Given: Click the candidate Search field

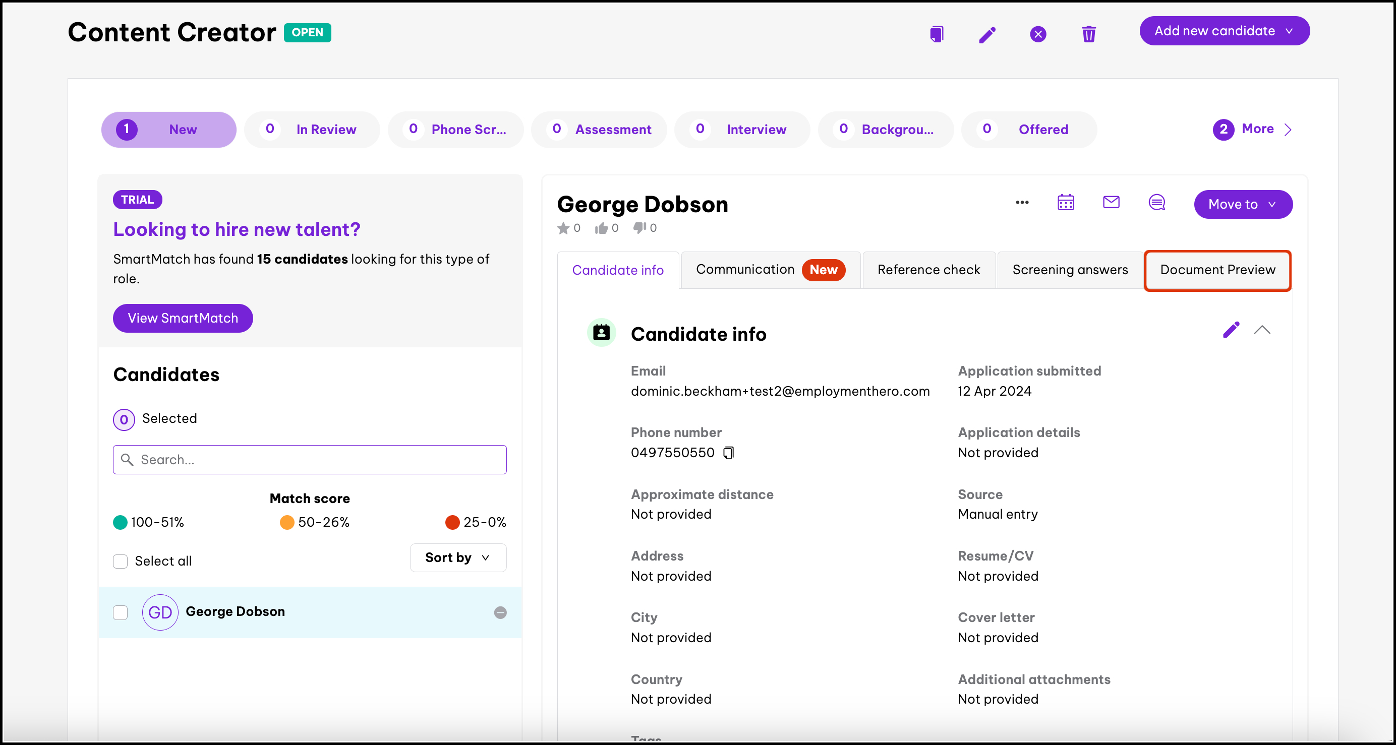Looking at the screenshot, I should [310, 460].
